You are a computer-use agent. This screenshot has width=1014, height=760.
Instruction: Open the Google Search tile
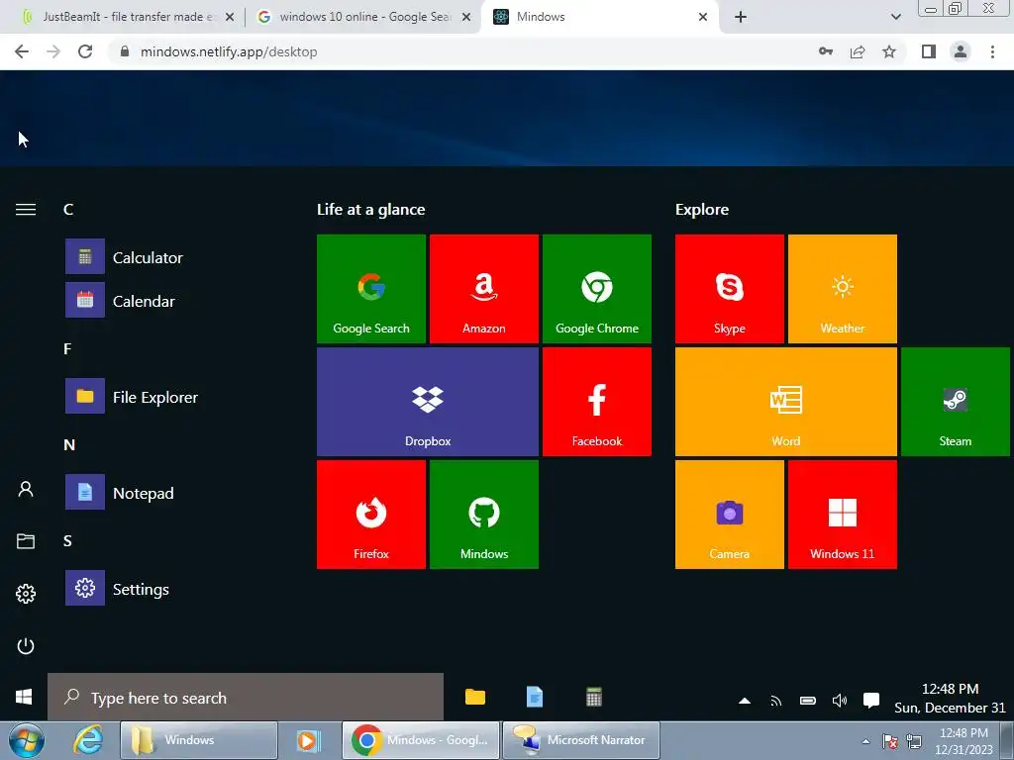click(371, 288)
